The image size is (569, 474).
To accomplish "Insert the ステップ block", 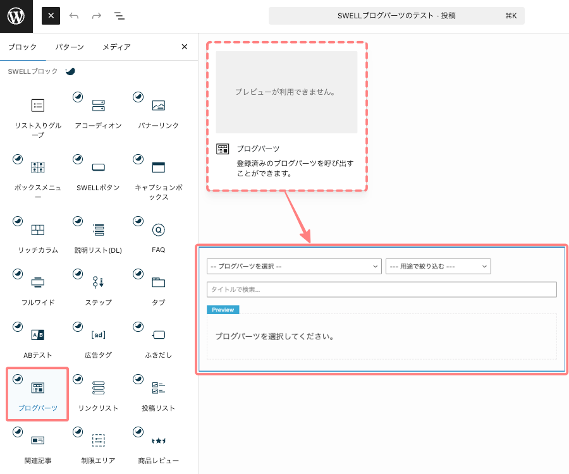I will click(98, 288).
